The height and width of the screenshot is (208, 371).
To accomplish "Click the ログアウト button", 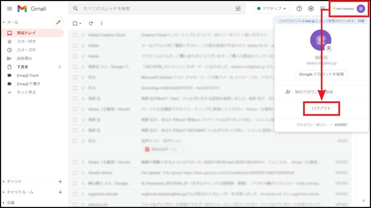I will pos(321,109).
